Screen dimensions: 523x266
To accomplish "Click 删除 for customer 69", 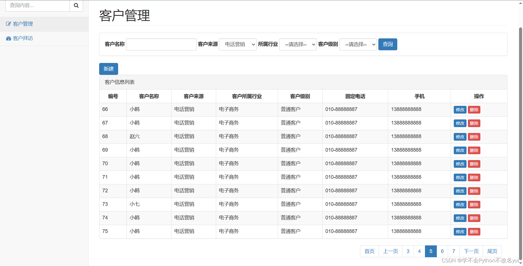I will (x=474, y=151).
